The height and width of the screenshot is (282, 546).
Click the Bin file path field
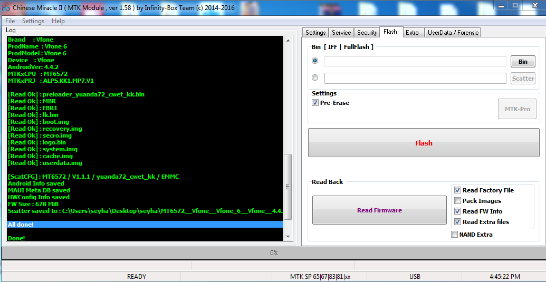415,61
